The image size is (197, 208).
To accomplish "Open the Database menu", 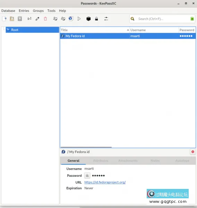I will tap(8, 11).
